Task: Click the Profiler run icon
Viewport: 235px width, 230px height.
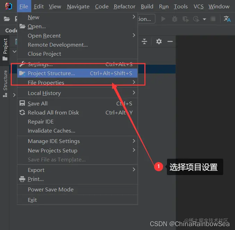Action: 196,19
